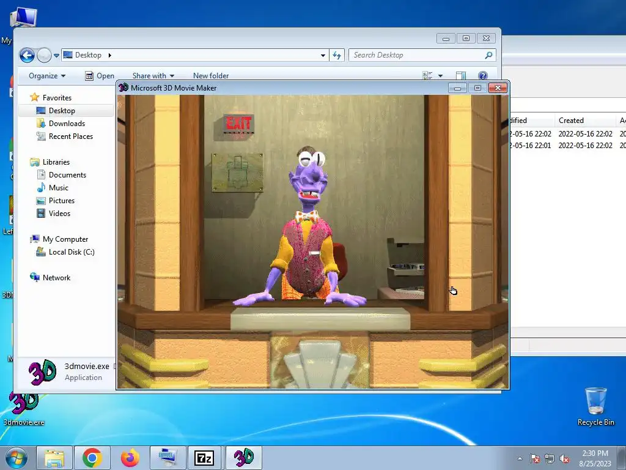Open Explorer help icon
This screenshot has width=626, height=470.
pos(483,75)
